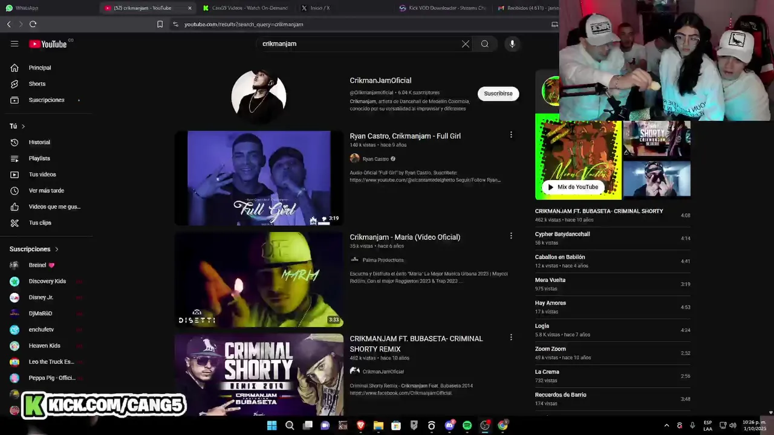Open Heaven Kids subscription channel
This screenshot has width=774, height=435.
point(45,346)
